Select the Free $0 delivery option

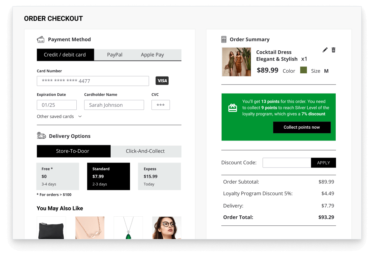click(58, 176)
